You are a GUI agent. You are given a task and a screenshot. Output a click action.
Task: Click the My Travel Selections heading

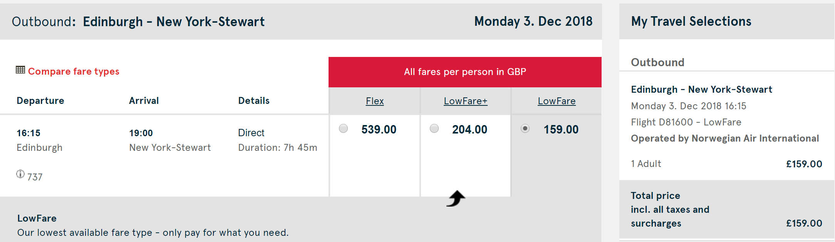coord(691,22)
